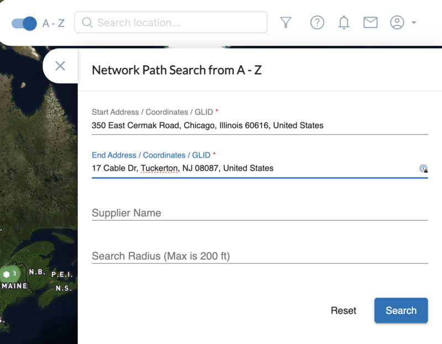Check notifications via the bell icon
The height and width of the screenshot is (344, 442).
coord(344,23)
